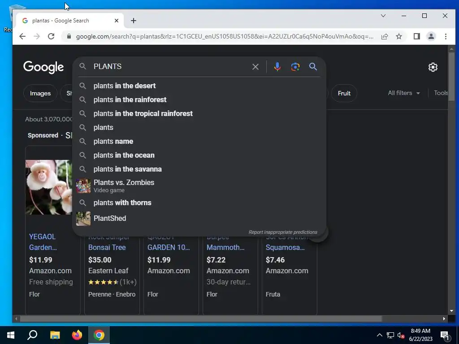This screenshot has height=344, width=459.
Task: Open Windows Start menu
Action: point(11,335)
